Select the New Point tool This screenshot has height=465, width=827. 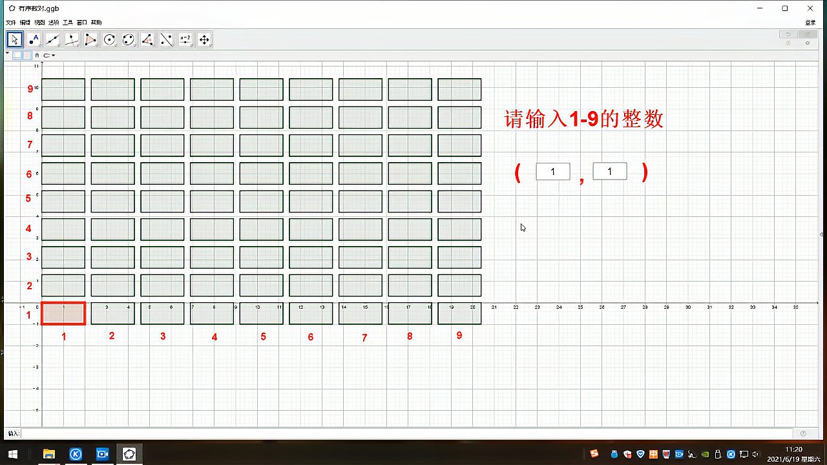(x=34, y=39)
